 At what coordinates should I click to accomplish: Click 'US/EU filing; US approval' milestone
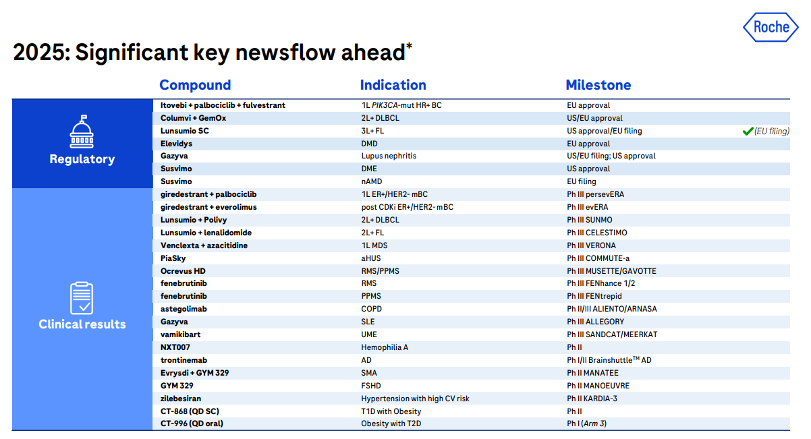tap(611, 156)
